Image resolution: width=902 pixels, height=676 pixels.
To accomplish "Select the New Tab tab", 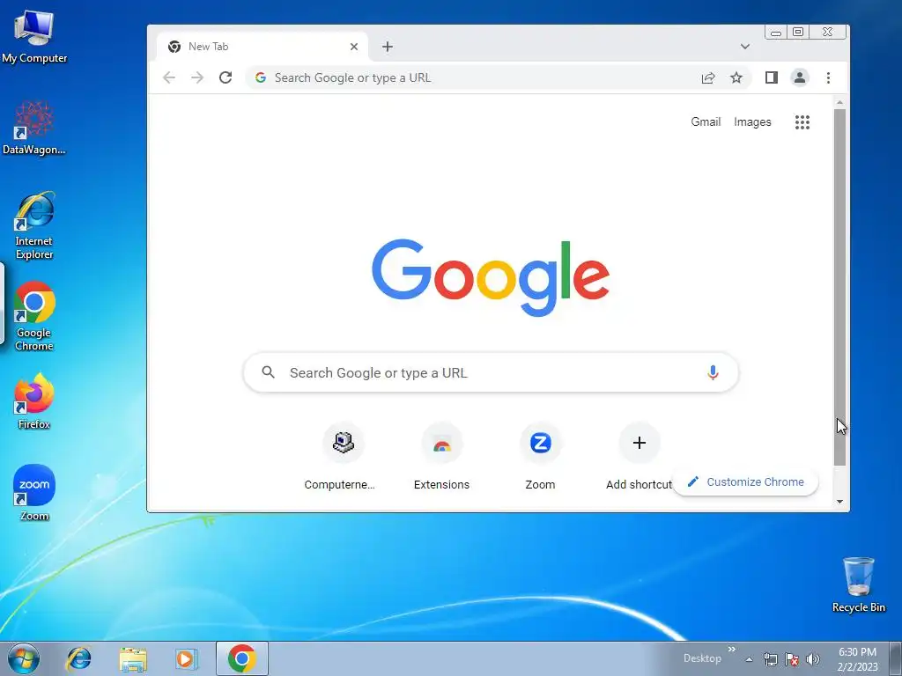I will (262, 47).
